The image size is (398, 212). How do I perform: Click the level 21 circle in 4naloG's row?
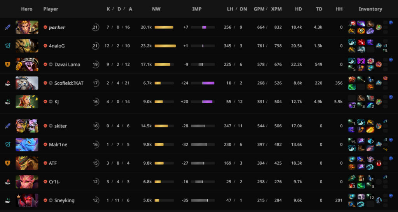pos(96,46)
